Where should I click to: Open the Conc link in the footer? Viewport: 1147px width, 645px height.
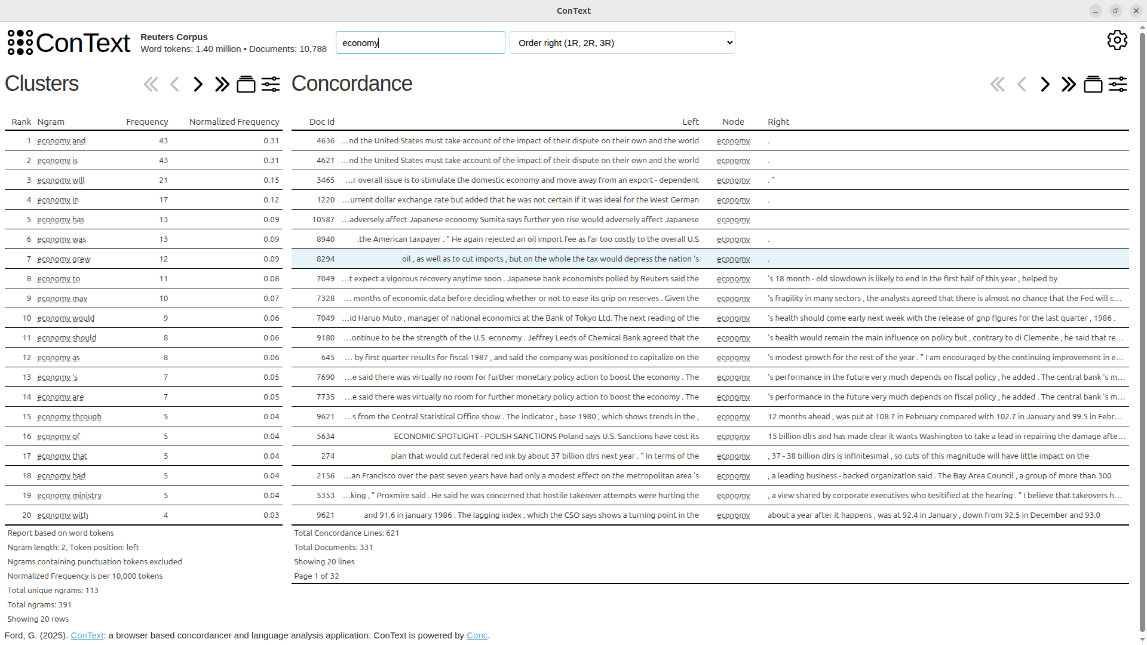[x=477, y=635]
